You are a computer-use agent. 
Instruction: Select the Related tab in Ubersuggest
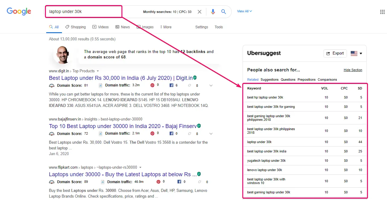[253, 80]
